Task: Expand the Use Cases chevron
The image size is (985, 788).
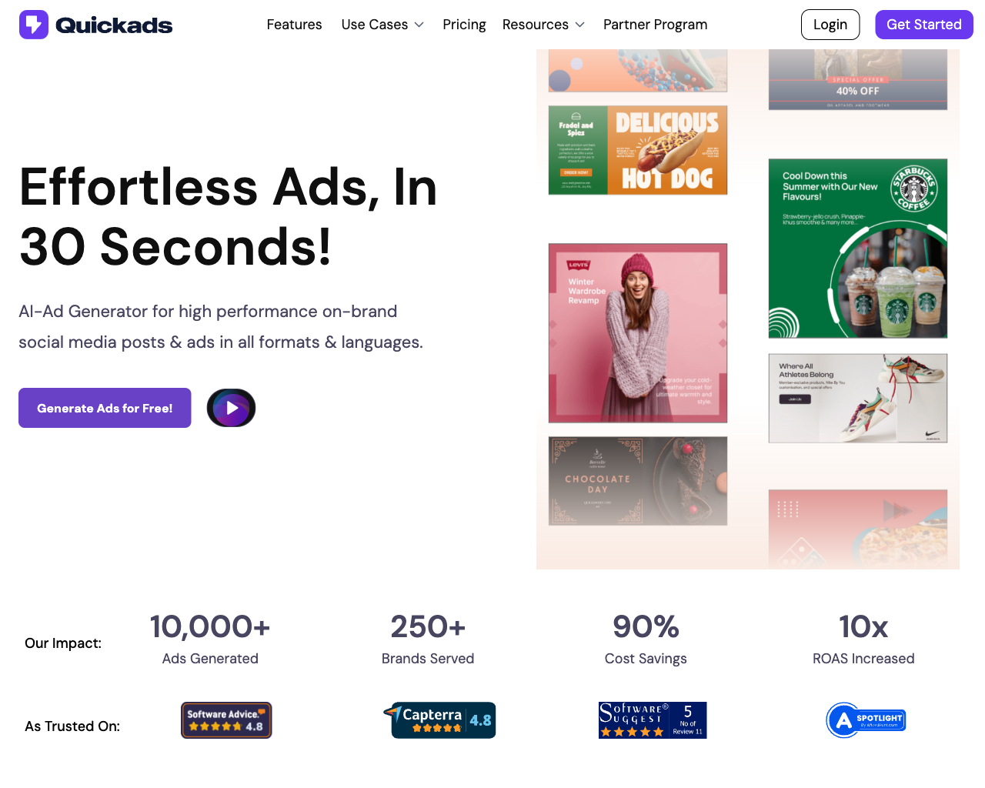Action: click(x=419, y=25)
